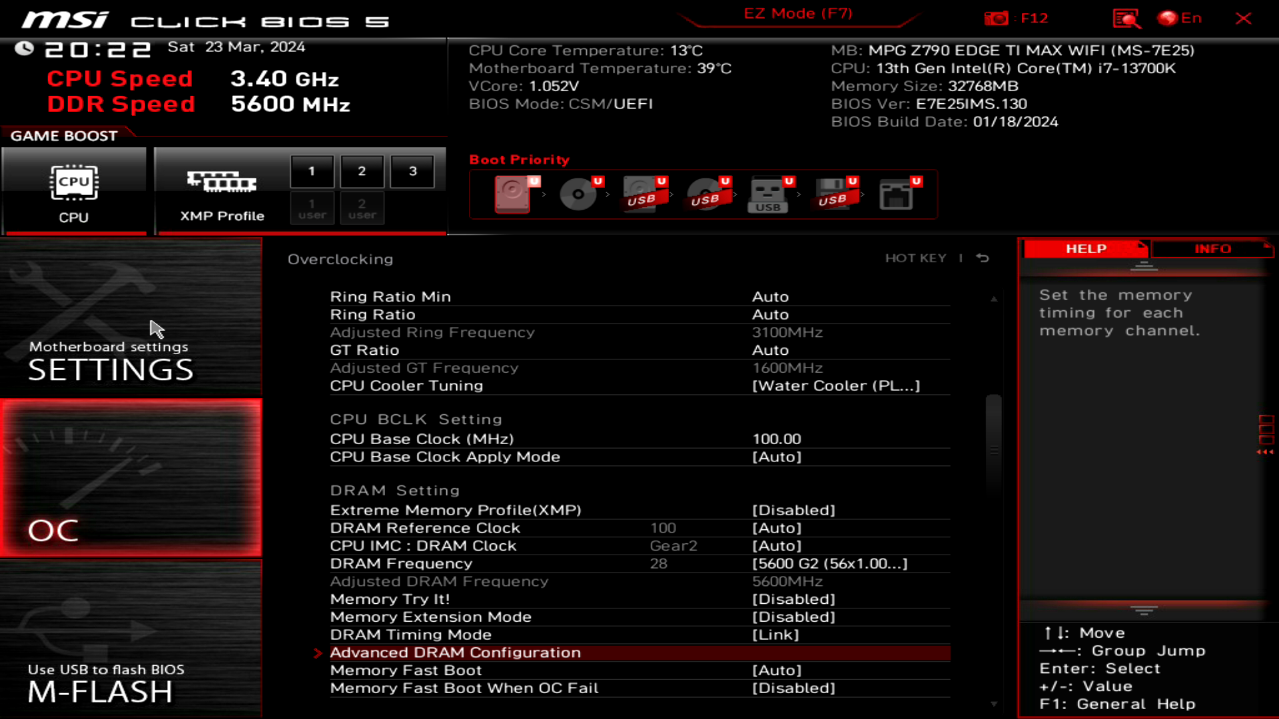The height and width of the screenshot is (719, 1279).
Task: Open CPU IMC : DRAM Clock dropdown
Action: coord(777,547)
